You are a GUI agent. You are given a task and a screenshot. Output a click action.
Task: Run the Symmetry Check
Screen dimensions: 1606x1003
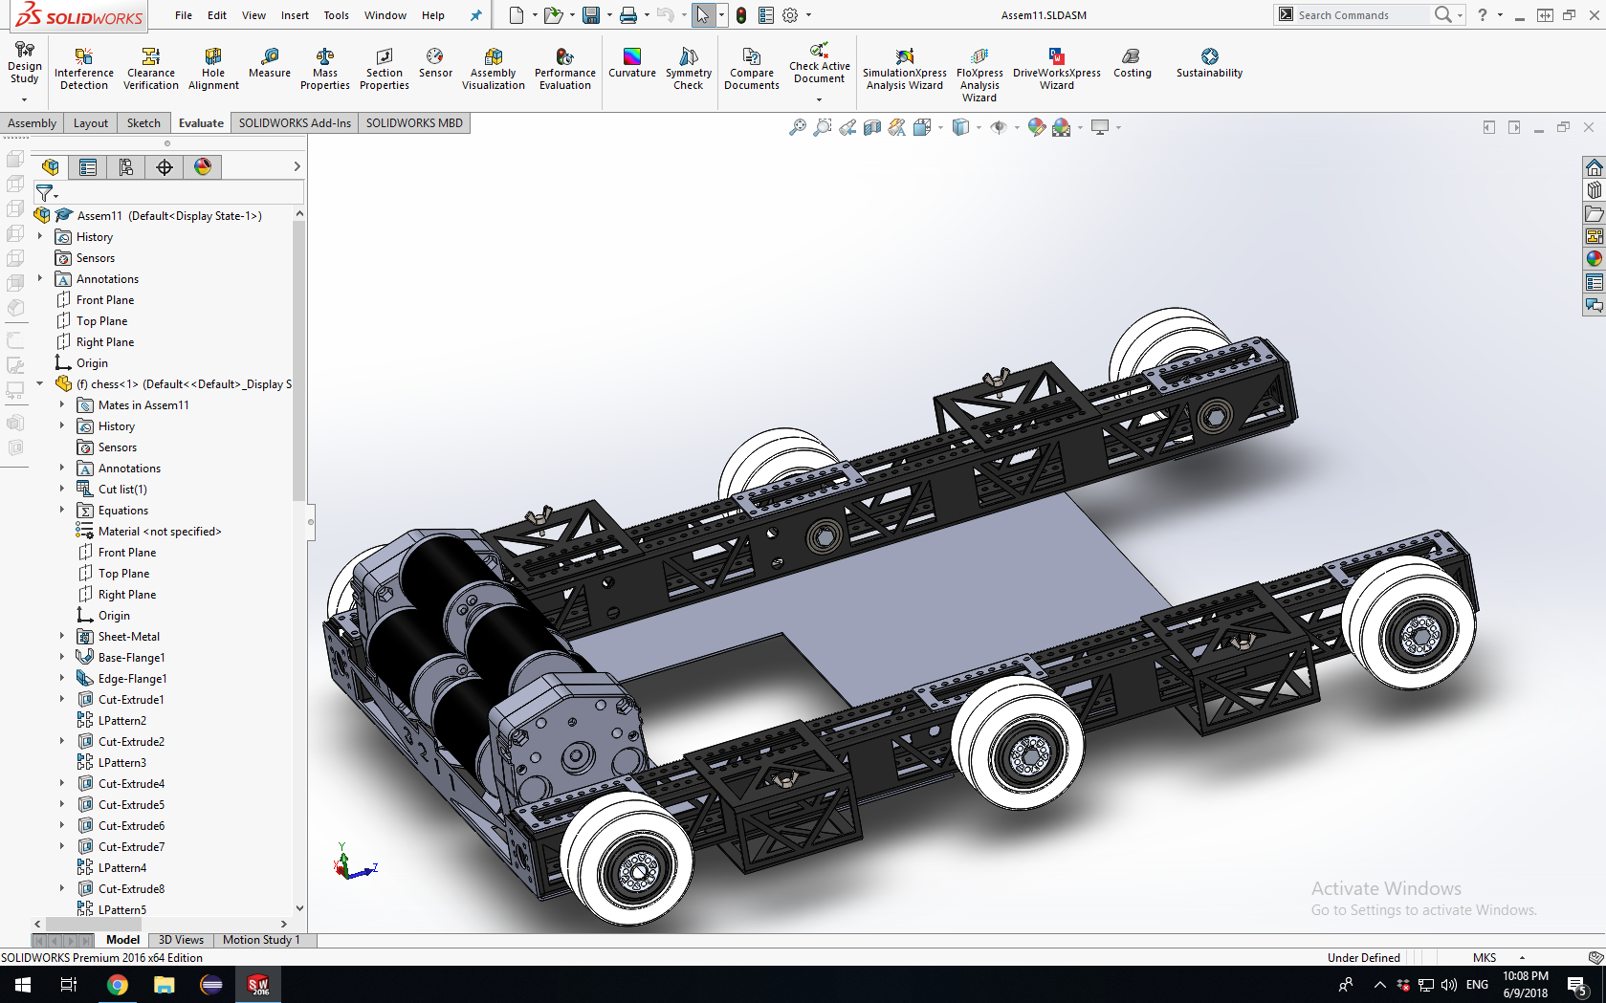689,69
